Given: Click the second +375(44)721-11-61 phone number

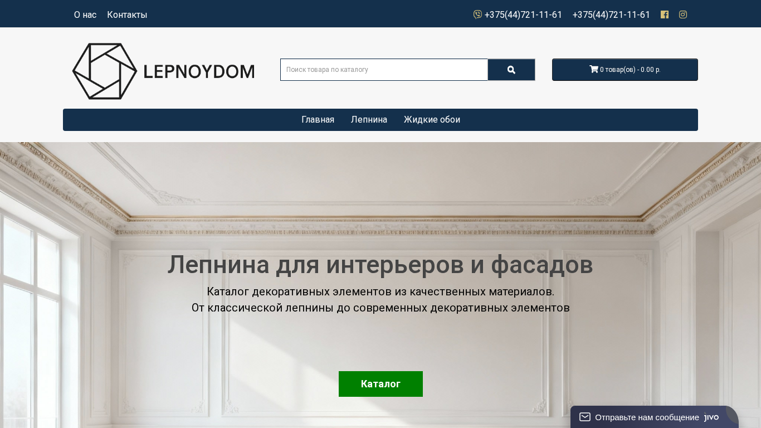Looking at the screenshot, I should [611, 14].
